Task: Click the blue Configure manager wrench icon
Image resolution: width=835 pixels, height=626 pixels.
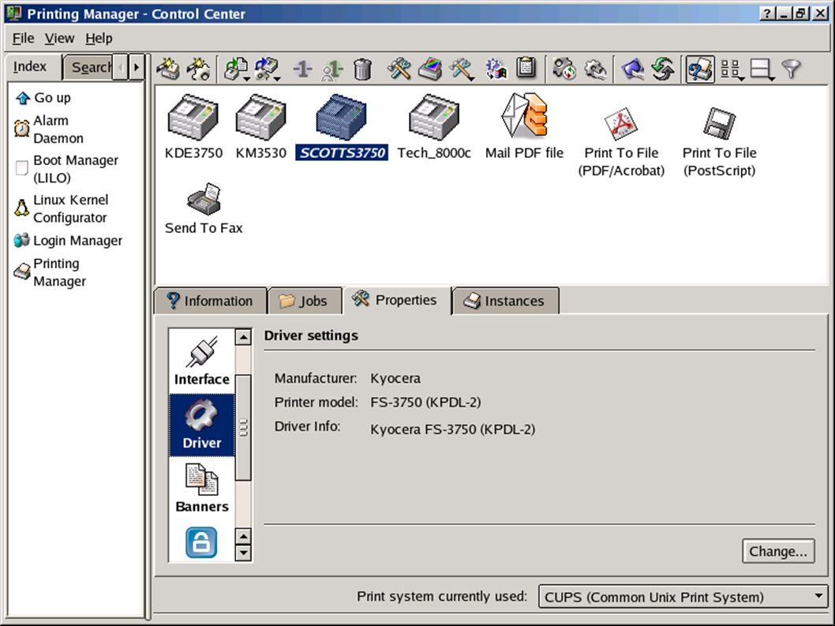Action: click(x=633, y=69)
